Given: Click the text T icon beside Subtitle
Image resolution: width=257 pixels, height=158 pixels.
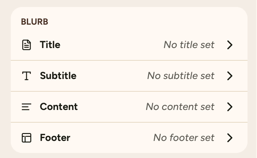Looking at the screenshot, I should [x=27, y=76].
